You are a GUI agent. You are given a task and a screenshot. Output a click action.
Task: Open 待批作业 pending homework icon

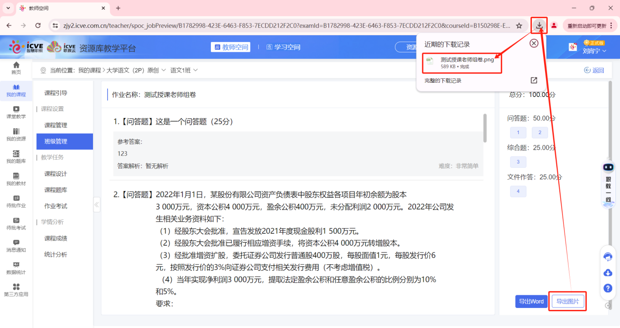click(x=16, y=202)
